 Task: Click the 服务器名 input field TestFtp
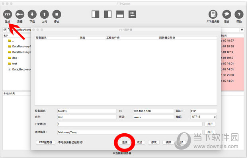click(87, 111)
